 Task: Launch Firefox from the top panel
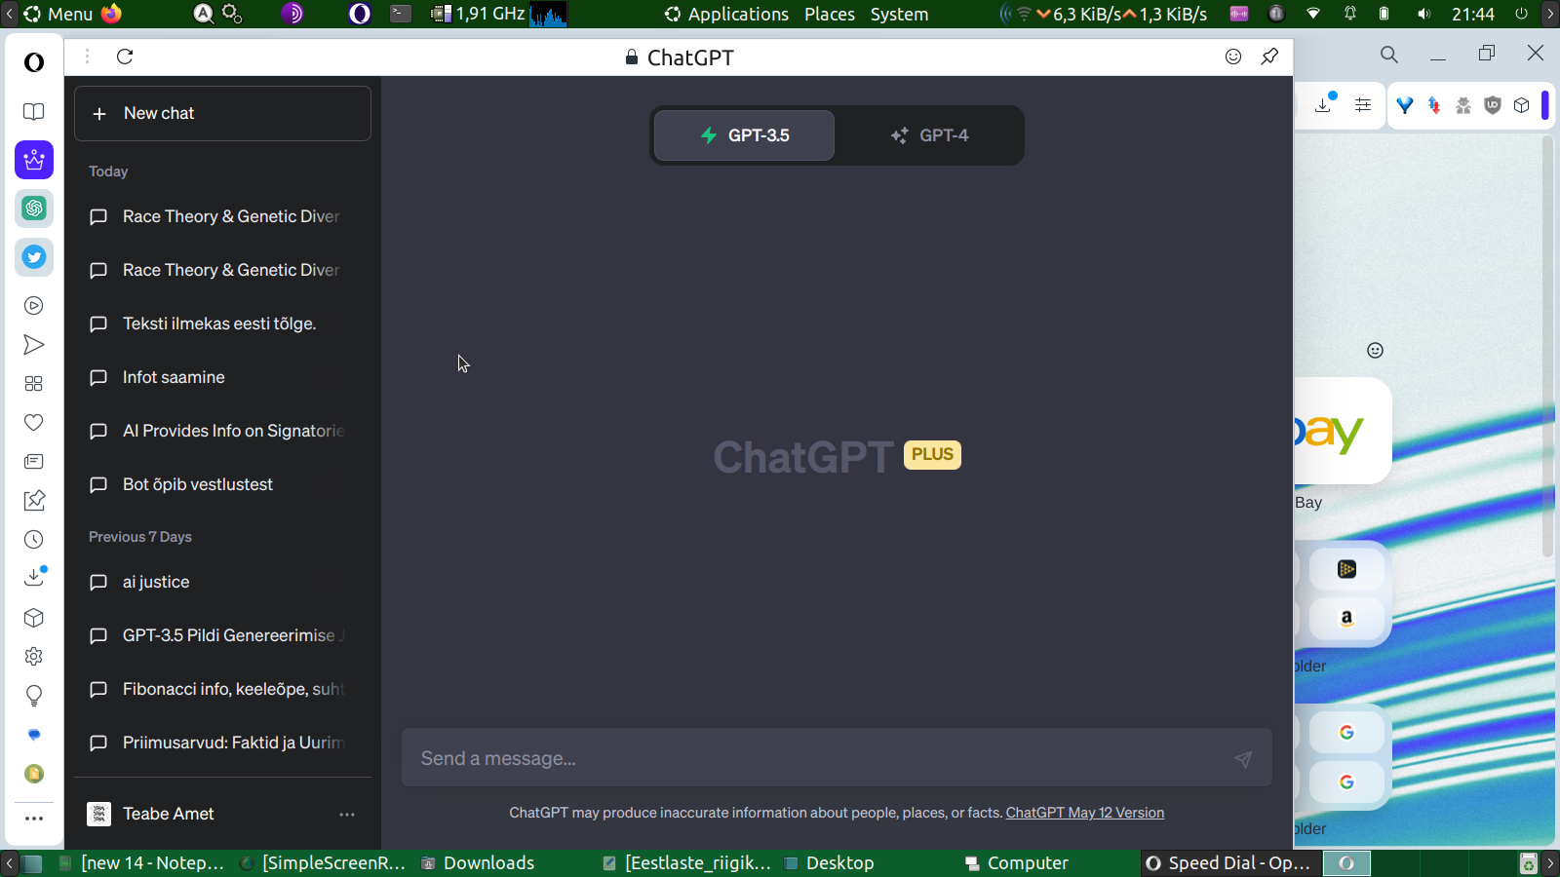(111, 14)
